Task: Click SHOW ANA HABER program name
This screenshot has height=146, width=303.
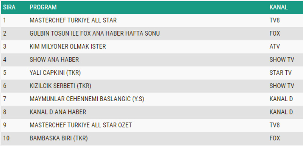Action: point(54,60)
